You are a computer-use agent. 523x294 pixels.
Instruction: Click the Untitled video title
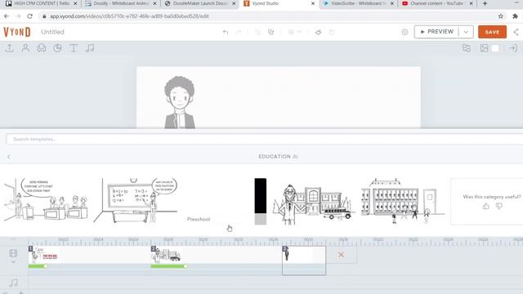52,32
